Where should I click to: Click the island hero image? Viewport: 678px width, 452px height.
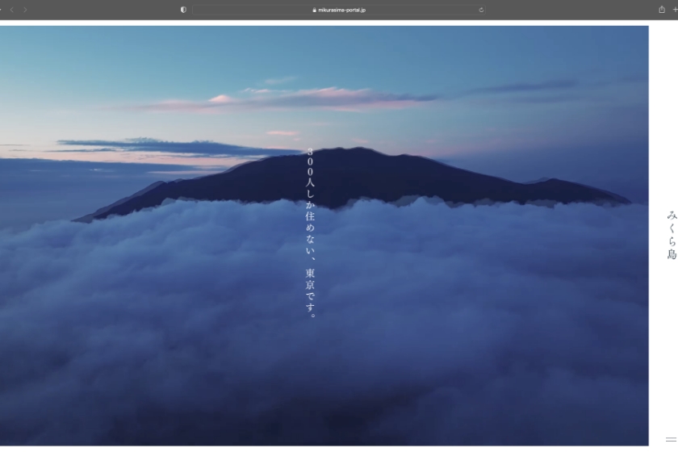(x=324, y=236)
